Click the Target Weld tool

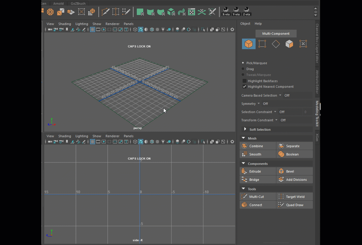click(295, 197)
